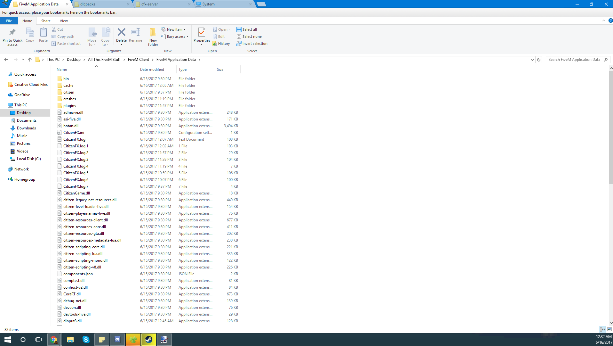Click the vertical scrollbar of file list

(x=611, y=127)
